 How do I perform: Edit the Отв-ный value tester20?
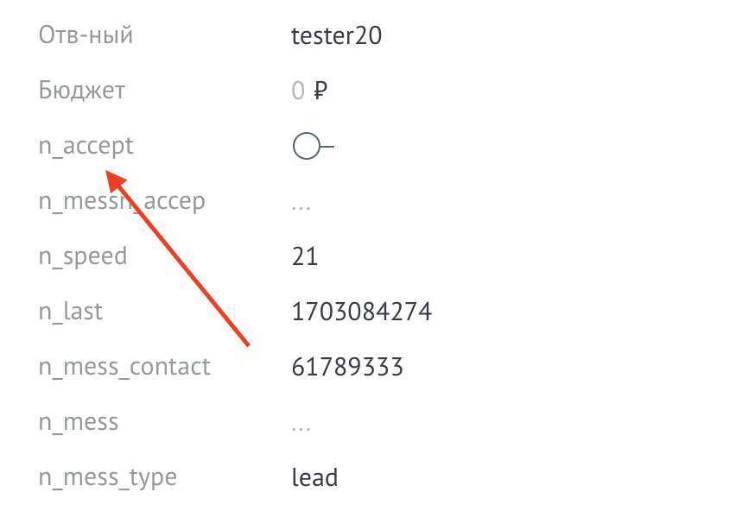click(337, 35)
